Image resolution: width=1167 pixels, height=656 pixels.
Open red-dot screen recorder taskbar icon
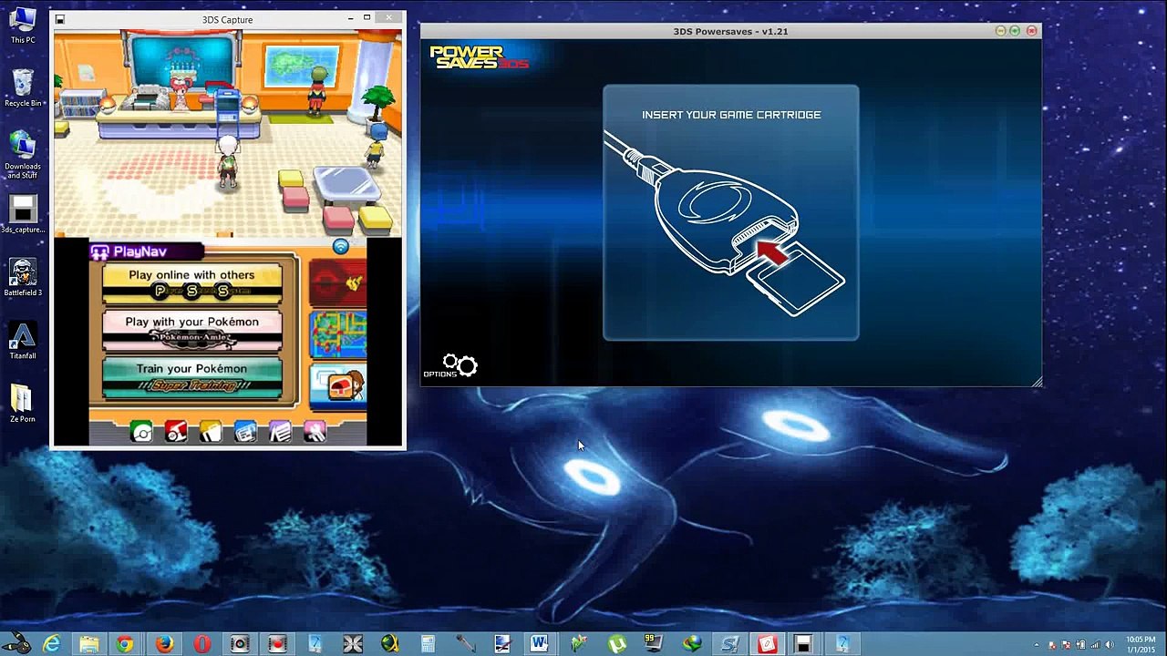point(277,644)
